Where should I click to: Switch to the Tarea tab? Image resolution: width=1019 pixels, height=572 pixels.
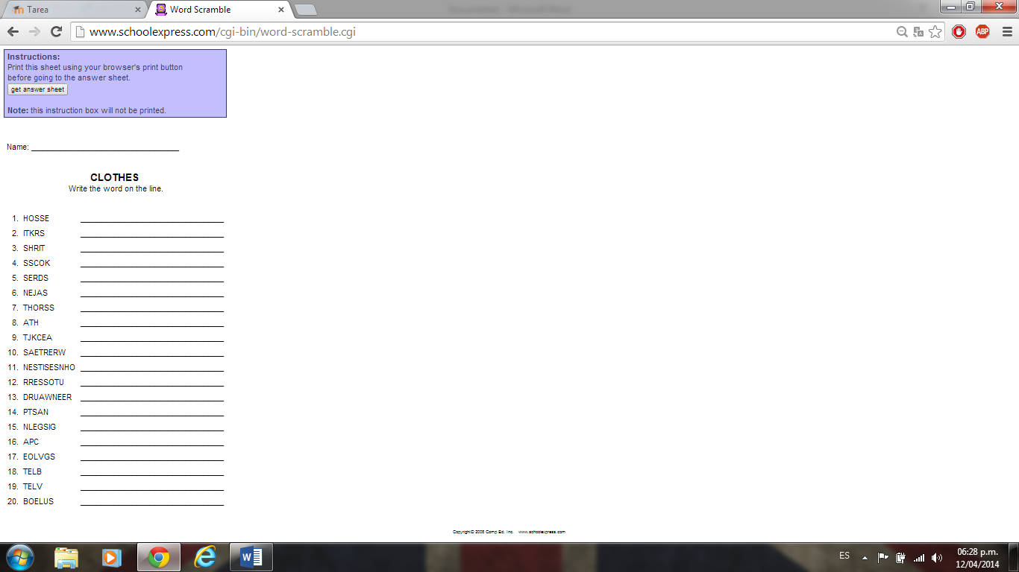click(74, 10)
